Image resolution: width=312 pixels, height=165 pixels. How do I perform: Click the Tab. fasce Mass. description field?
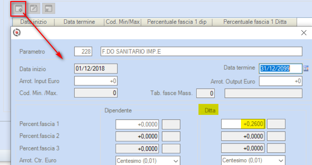click(264, 93)
